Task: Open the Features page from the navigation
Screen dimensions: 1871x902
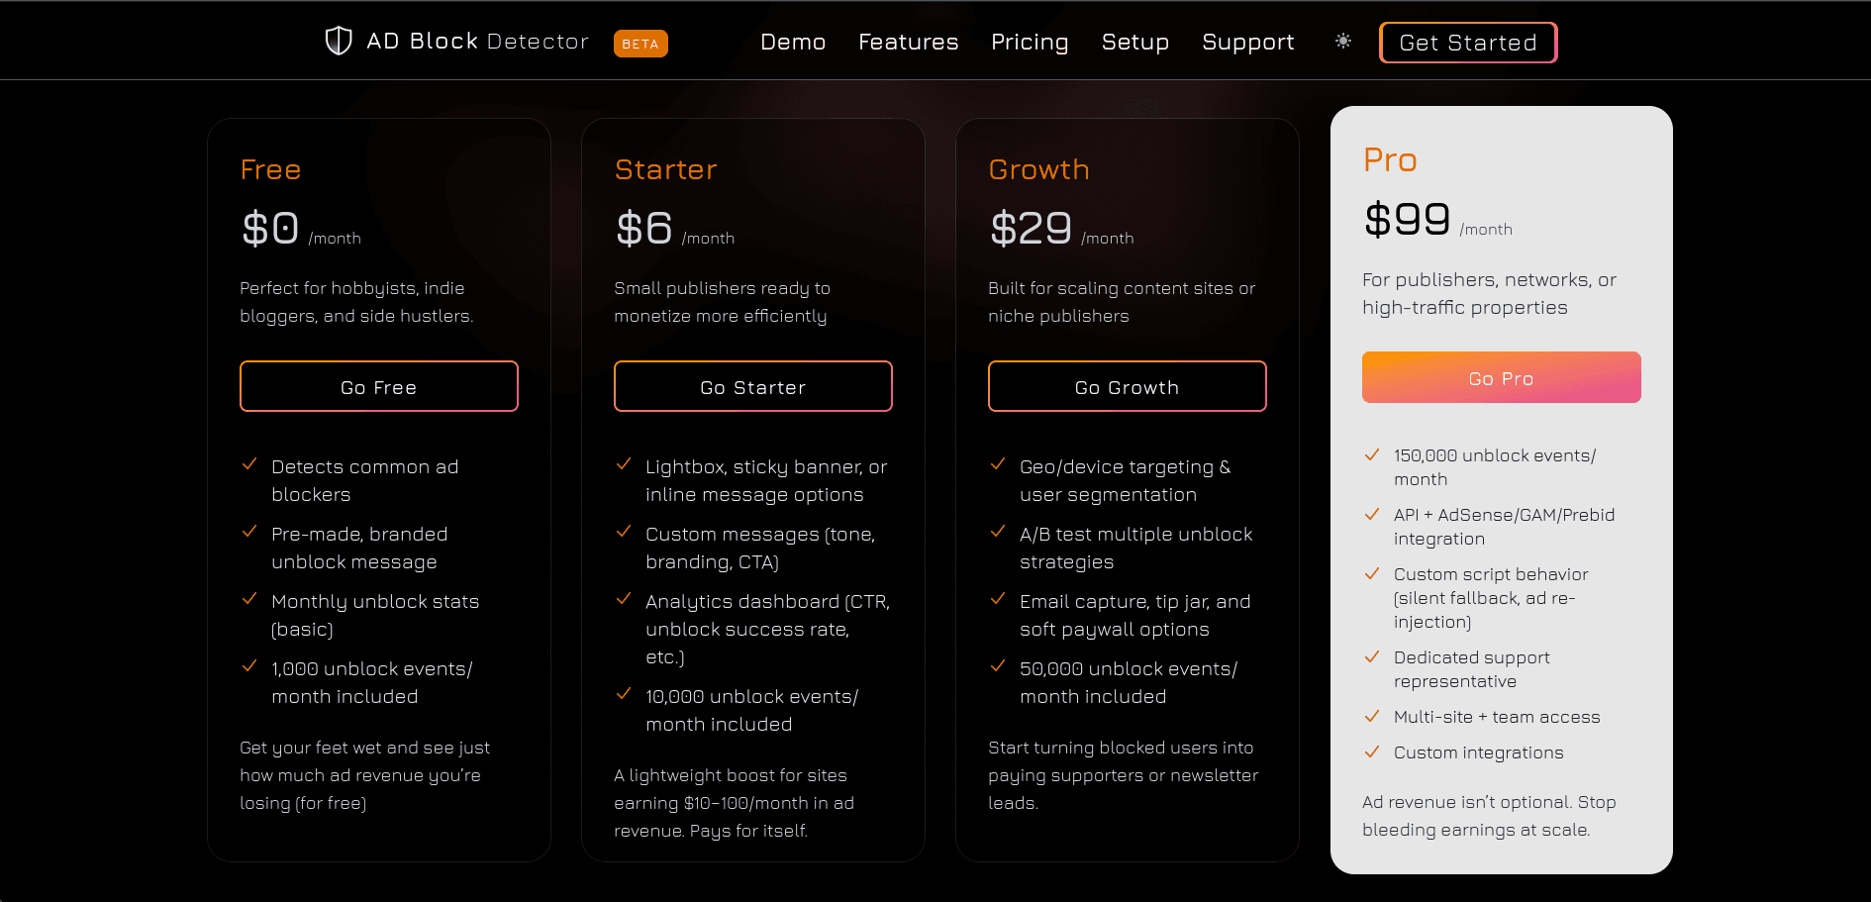Action: (908, 42)
